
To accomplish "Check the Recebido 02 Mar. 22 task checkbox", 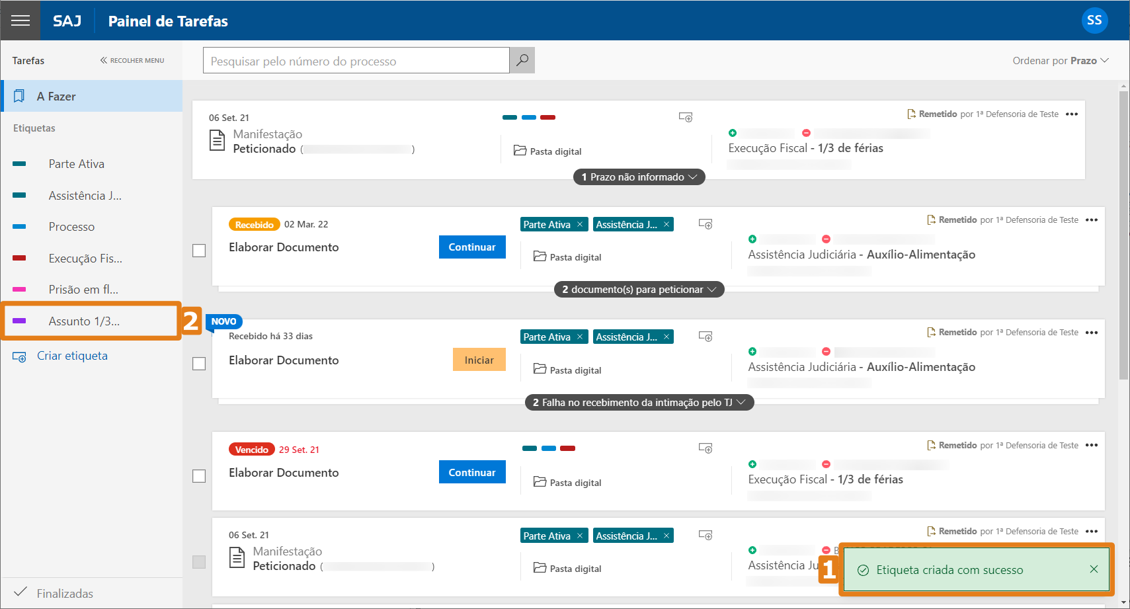I will point(199,251).
